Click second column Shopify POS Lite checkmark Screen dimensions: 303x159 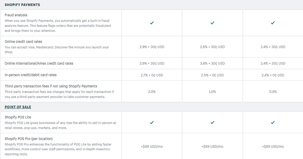click(x=212, y=122)
